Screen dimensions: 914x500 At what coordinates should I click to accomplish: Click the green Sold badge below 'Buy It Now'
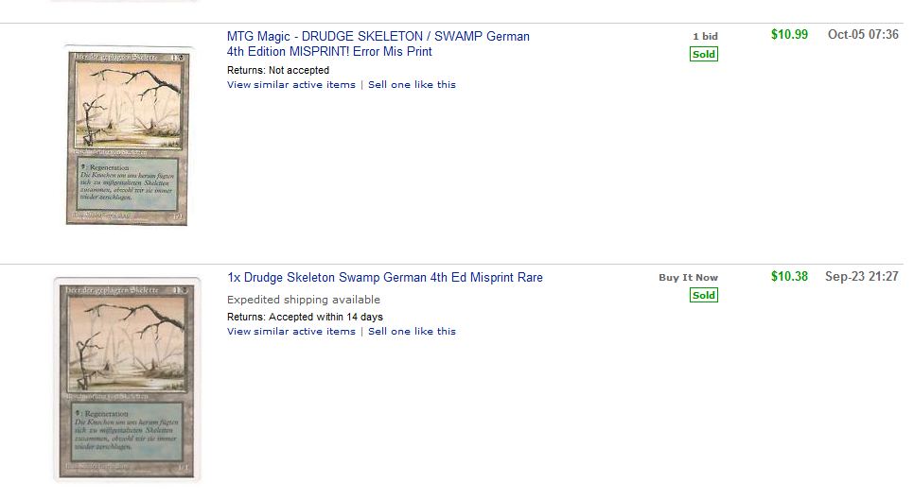703,296
